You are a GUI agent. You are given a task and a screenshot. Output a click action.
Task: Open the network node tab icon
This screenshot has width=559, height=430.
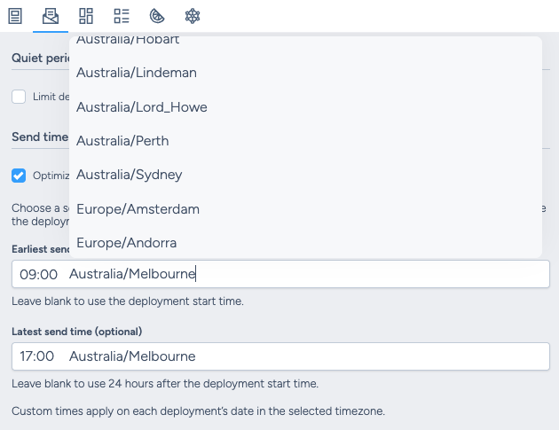pyautogui.click(x=193, y=16)
